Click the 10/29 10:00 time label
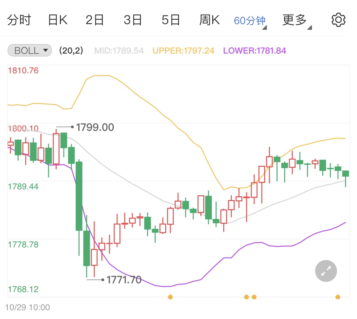This screenshot has width=357, height=319. [28, 307]
